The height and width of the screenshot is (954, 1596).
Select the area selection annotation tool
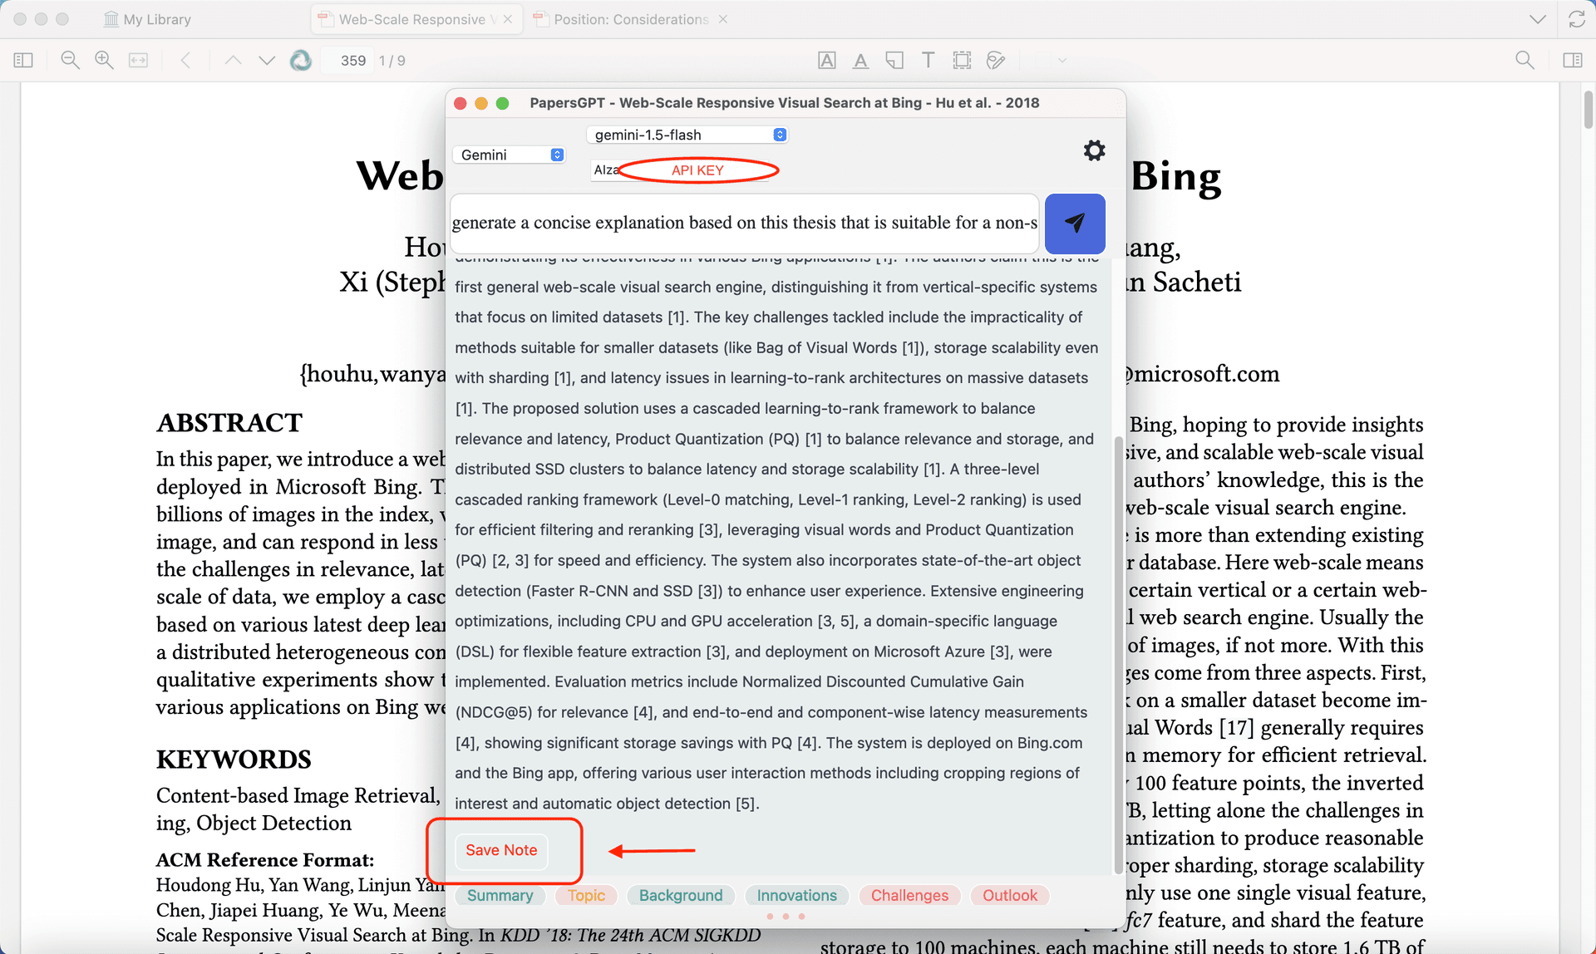pos(962,60)
